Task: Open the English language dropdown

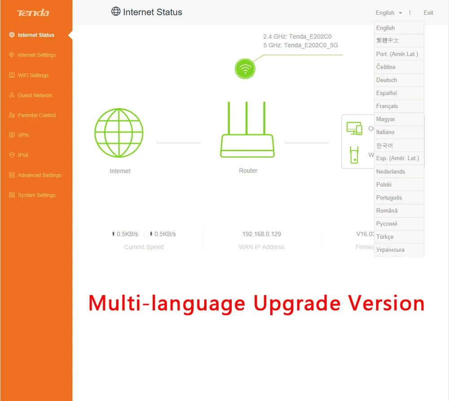Action: [388, 13]
